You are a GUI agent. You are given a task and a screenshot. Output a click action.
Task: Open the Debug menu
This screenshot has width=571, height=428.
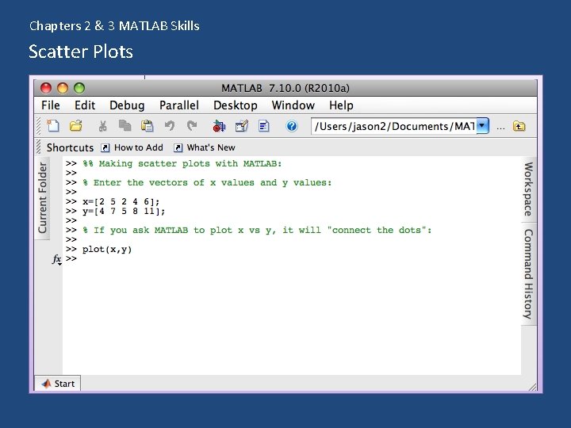click(127, 105)
